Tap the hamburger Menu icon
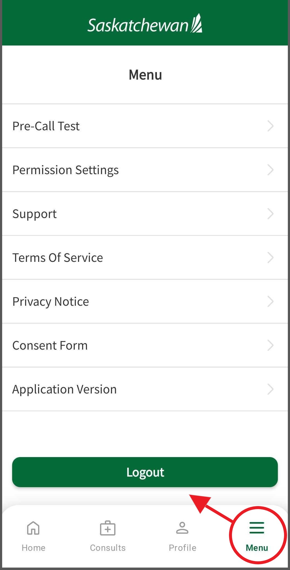This screenshot has height=570, width=290. coord(257,528)
